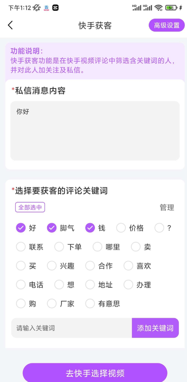Check the 哪里 keyword option
Viewport: 187px width, 382px height.
click(98, 247)
